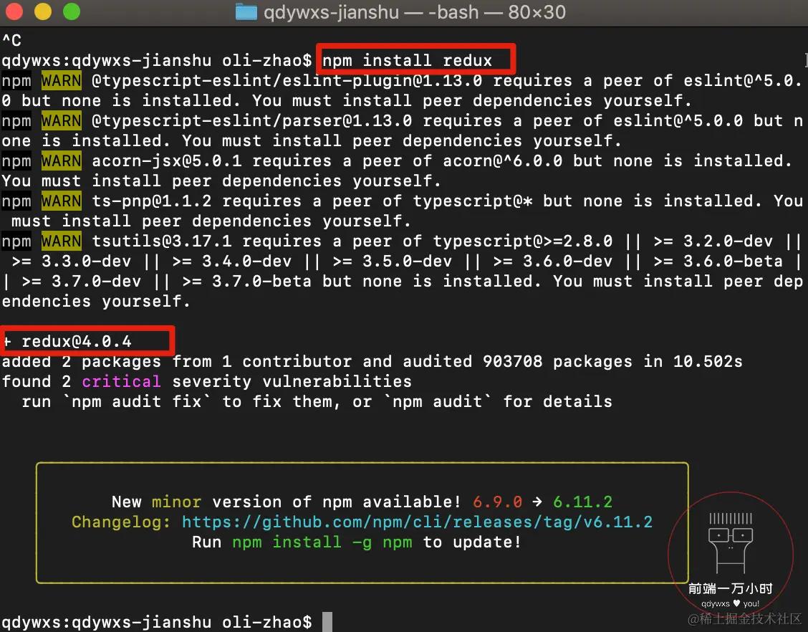Click the WARN label on the eslint-plugin line
This screenshot has width=808, height=632.
point(62,80)
